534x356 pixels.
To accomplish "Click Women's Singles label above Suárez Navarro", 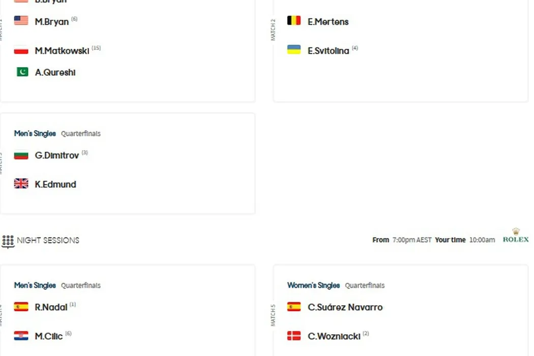I will click(x=313, y=285).
